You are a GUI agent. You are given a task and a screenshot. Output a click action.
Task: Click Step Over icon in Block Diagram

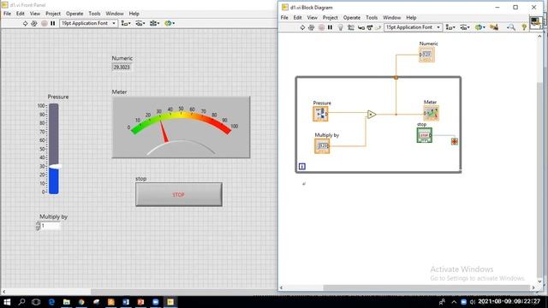pos(370,27)
